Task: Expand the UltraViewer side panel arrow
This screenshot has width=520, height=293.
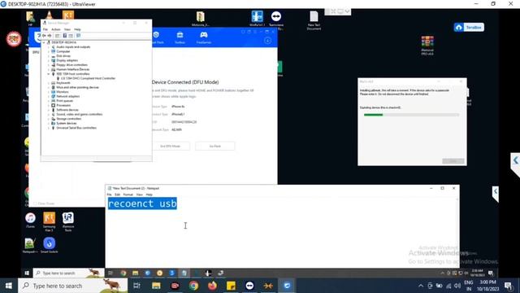Action: (516, 160)
